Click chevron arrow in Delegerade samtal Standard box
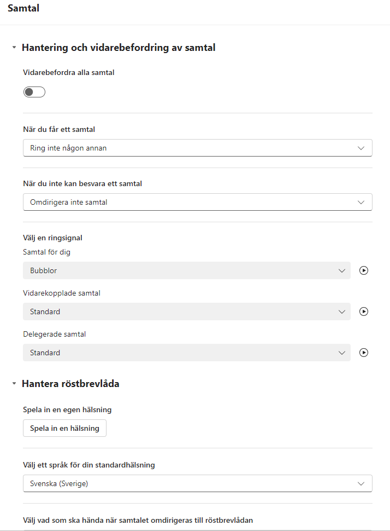This screenshot has width=390, height=531. pyautogui.click(x=342, y=353)
